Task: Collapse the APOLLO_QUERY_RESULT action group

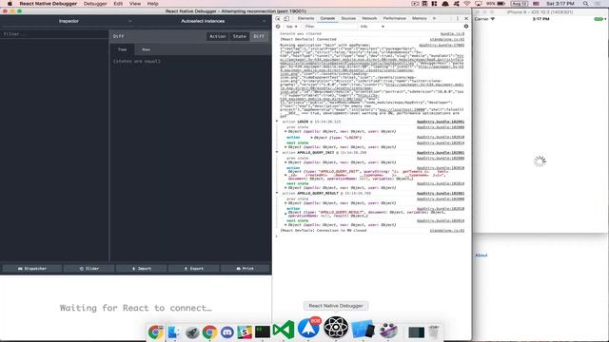Action: click(277, 193)
